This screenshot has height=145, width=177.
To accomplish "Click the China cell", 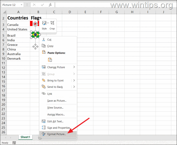I will (x=18, y=49).
